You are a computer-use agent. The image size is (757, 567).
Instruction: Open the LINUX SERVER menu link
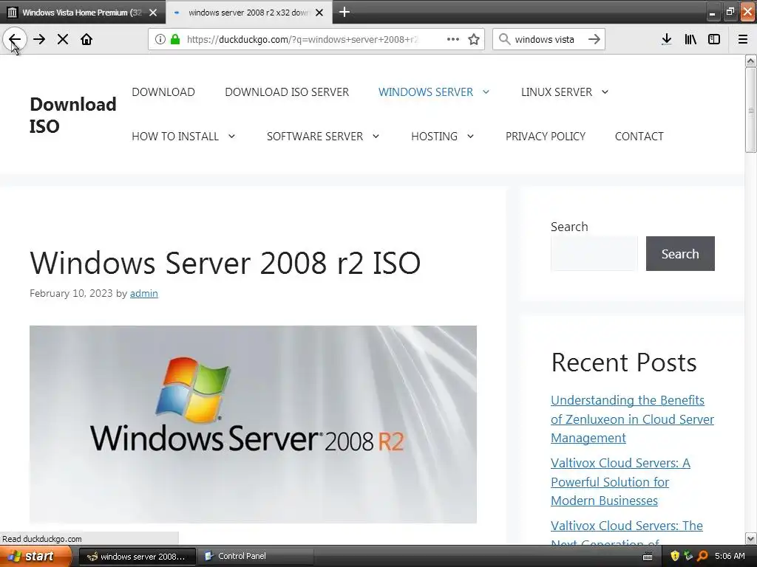[556, 92]
